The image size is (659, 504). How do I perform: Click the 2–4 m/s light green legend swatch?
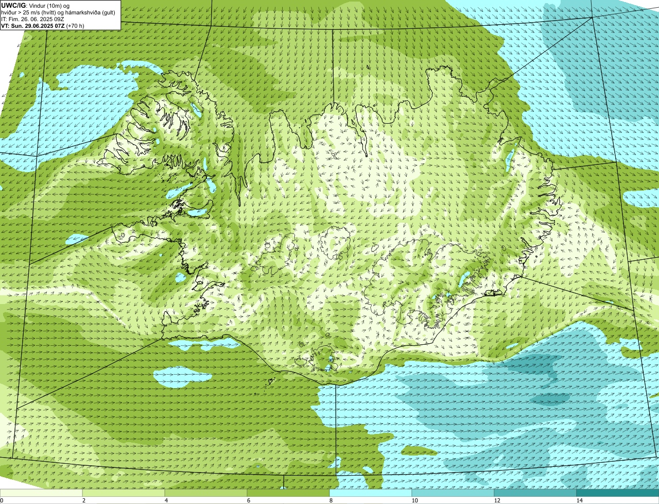pyautogui.click(x=124, y=493)
